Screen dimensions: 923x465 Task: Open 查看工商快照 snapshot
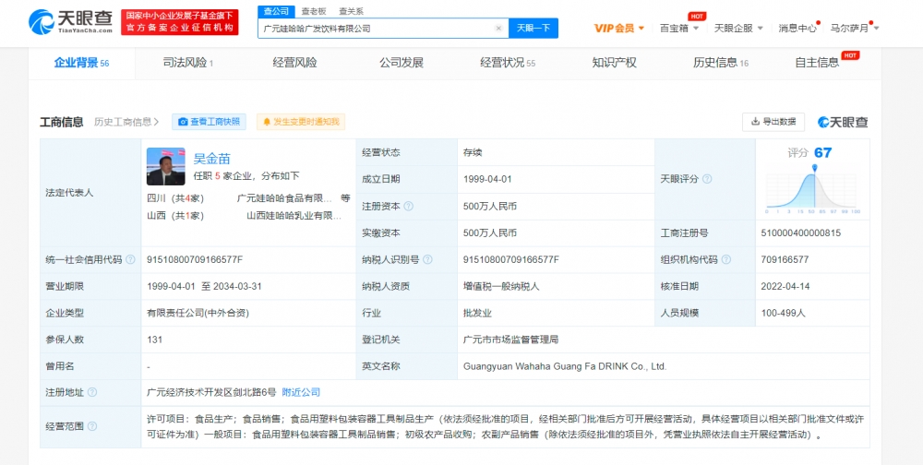[209, 122]
